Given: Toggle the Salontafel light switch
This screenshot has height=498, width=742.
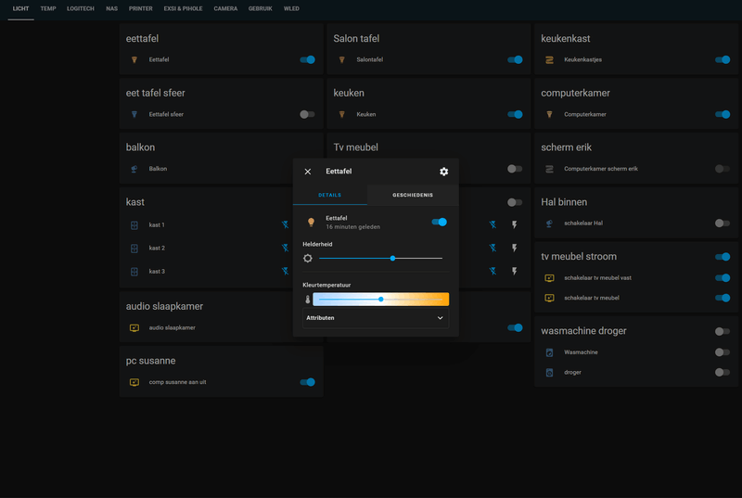Looking at the screenshot, I should click(x=515, y=59).
